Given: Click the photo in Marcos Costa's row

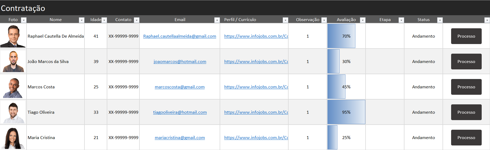Looking at the screenshot, I should (13, 87).
